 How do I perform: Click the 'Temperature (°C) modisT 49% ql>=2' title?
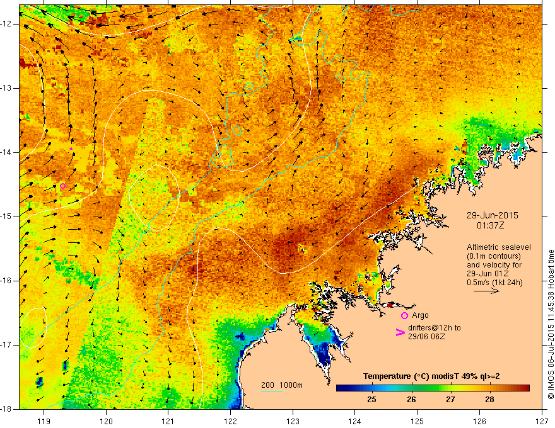pyautogui.click(x=431, y=376)
